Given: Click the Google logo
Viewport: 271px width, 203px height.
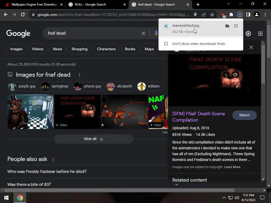Looking at the screenshot, I should (x=18, y=34).
